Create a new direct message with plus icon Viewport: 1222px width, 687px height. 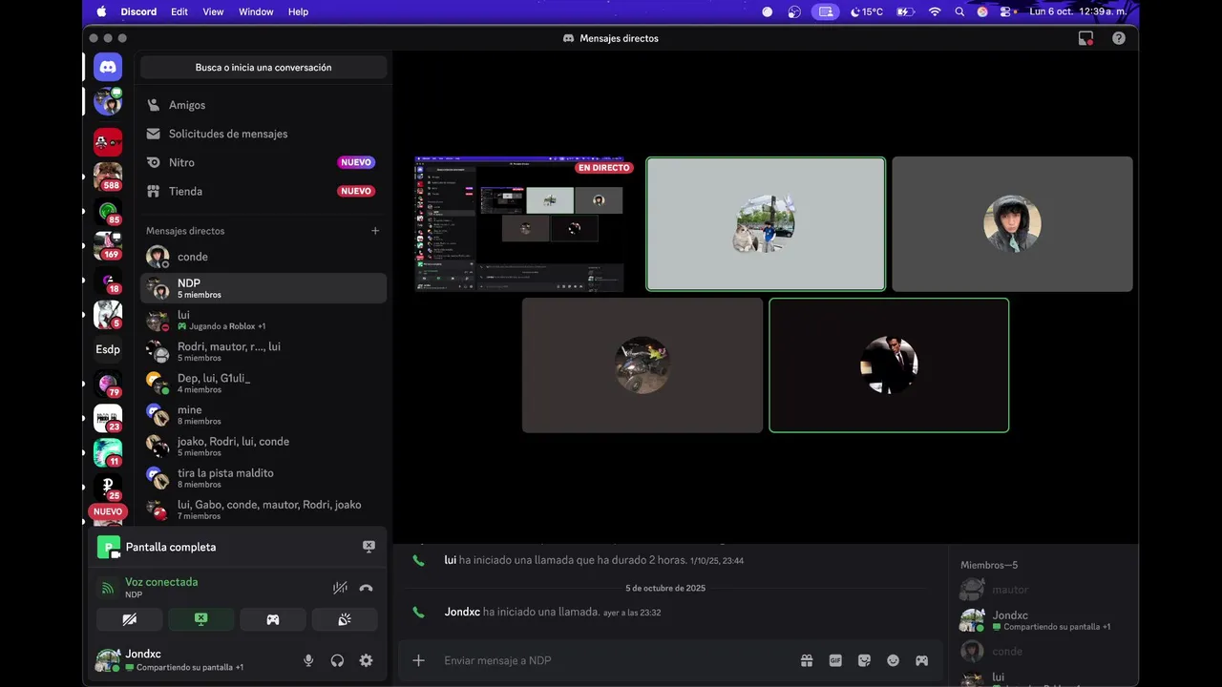tap(375, 231)
